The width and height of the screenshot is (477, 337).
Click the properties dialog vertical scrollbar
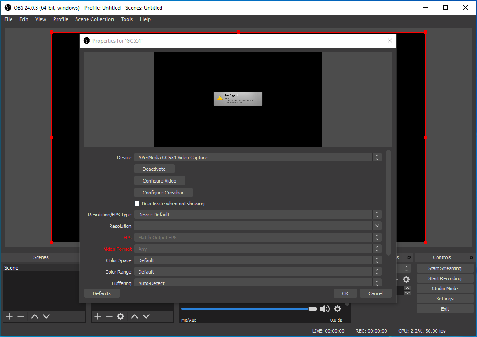388,203
